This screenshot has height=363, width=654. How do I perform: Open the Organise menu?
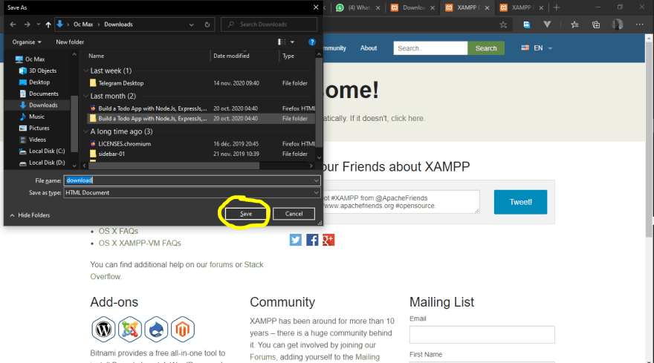[27, 42]
